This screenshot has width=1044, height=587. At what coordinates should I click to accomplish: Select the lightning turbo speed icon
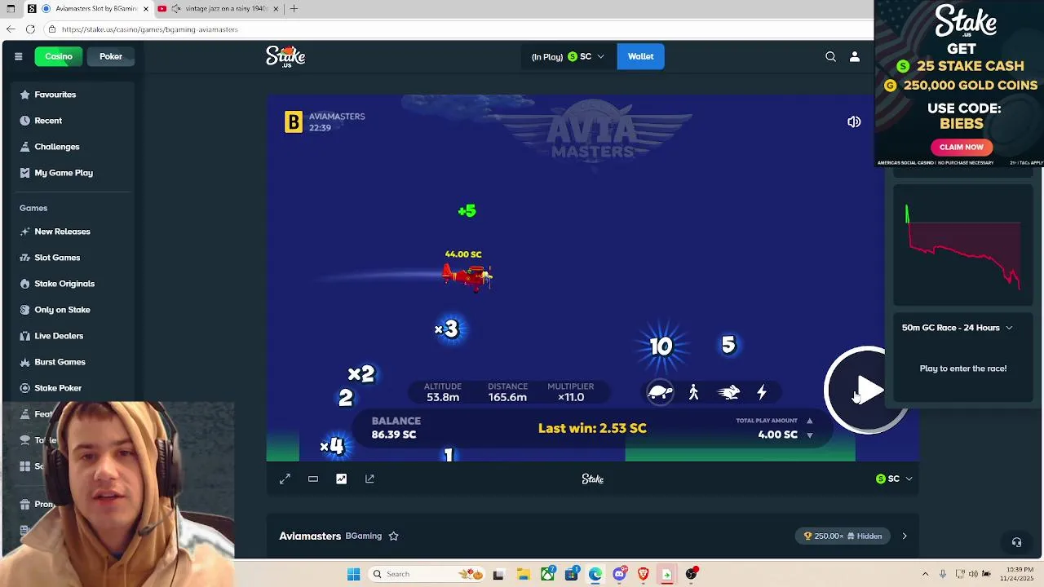(762, 392)
